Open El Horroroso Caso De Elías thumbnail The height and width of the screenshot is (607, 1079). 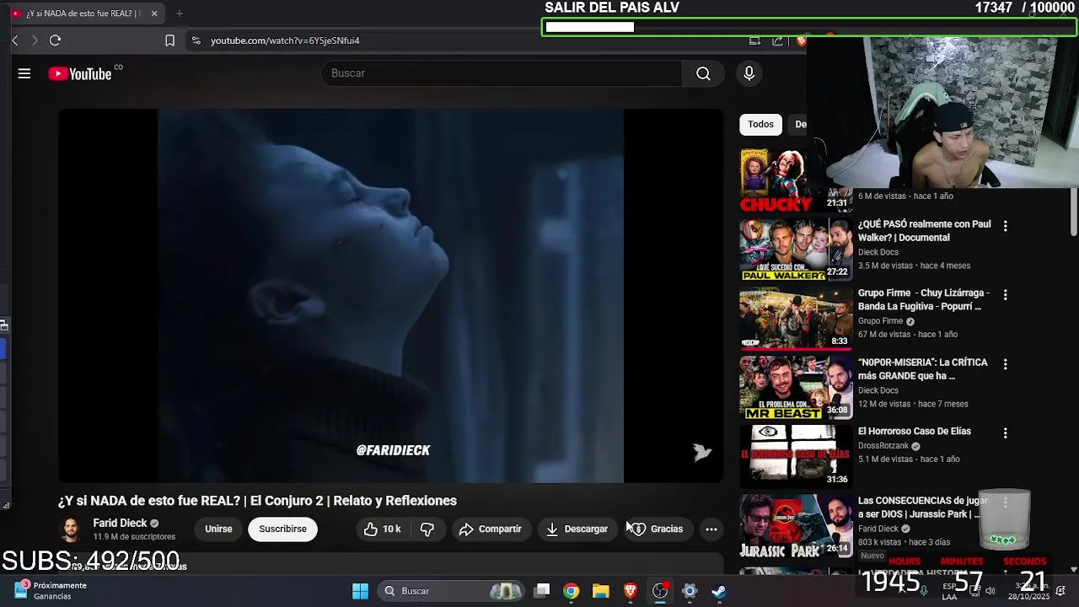pos(795,457)
